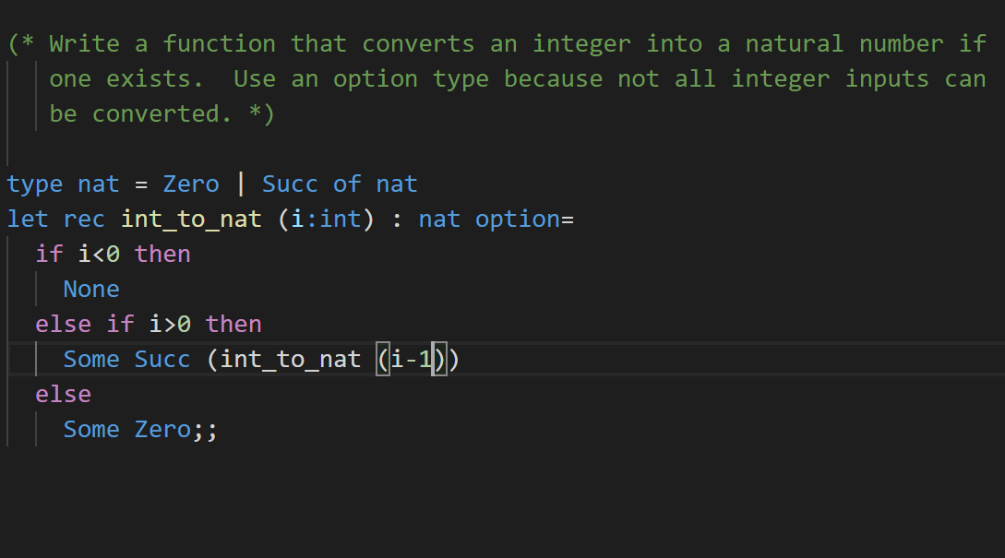Click the Succ constructor in the type declaration
The width and height of the screenshot is (1005, 558).
point(289,184)
